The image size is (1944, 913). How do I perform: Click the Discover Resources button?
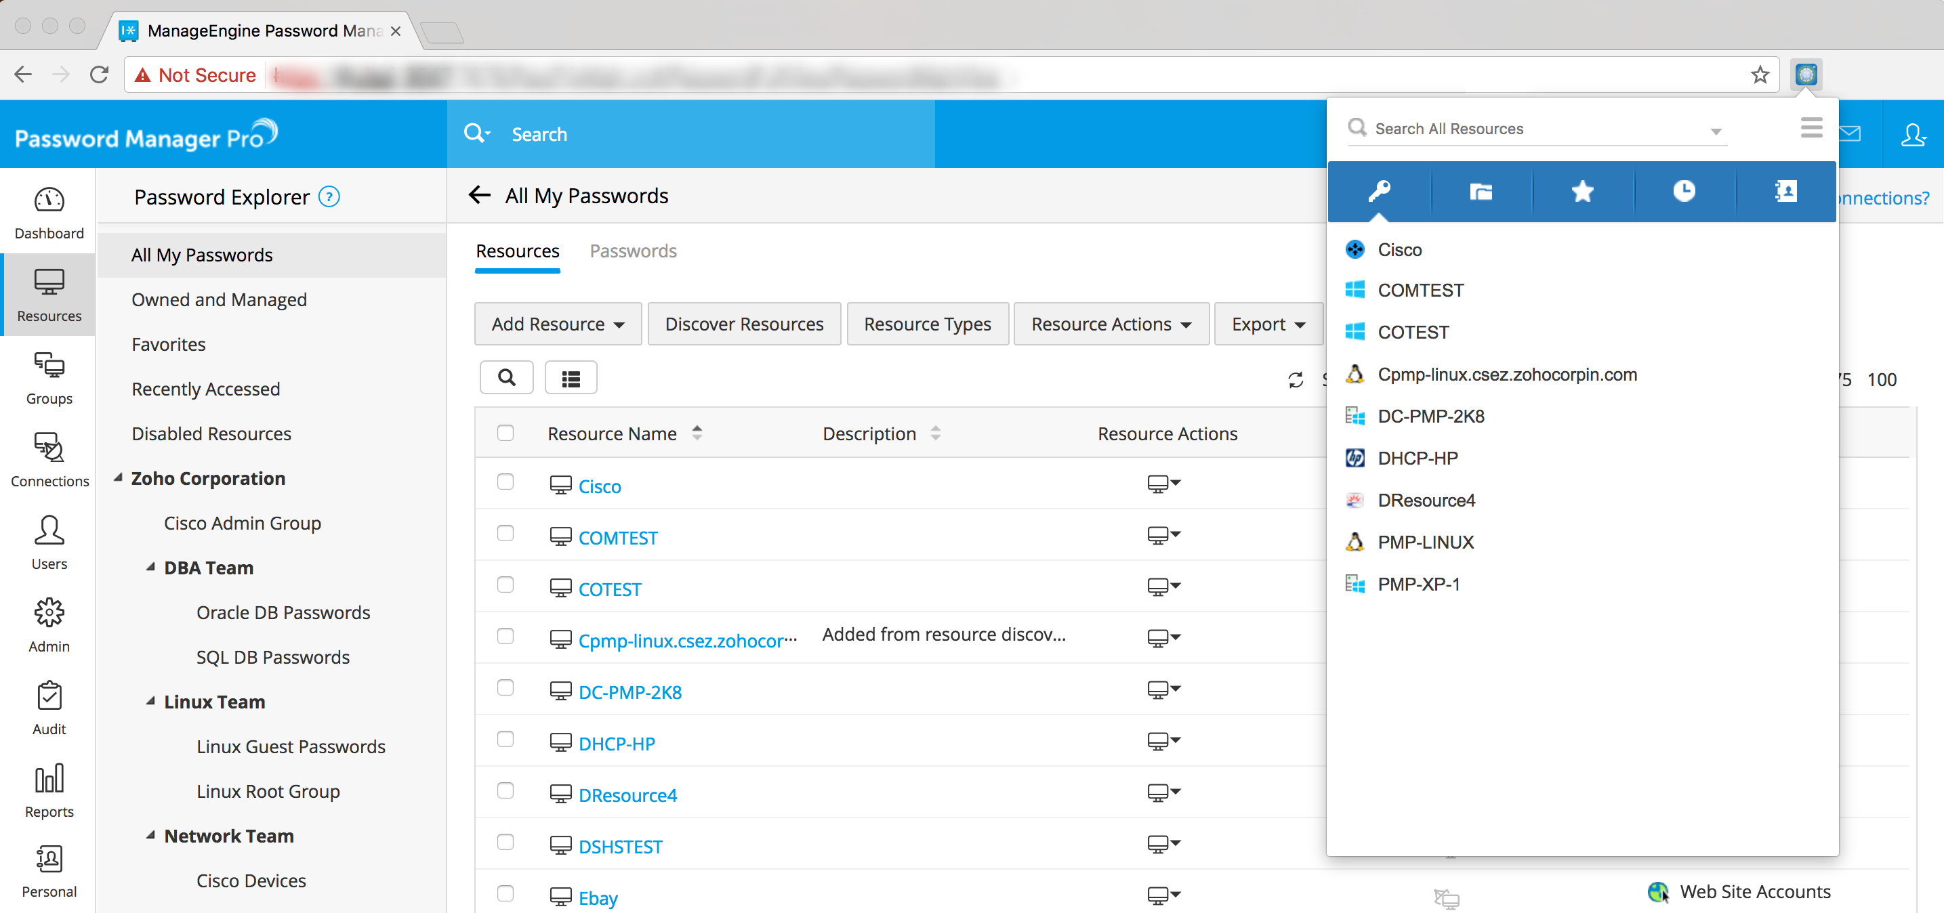pyautogui.click(x=743, y=324)
